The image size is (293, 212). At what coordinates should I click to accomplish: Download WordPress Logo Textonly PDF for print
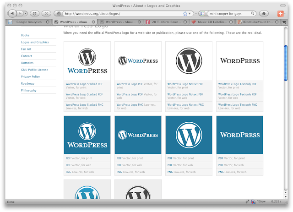237,84
